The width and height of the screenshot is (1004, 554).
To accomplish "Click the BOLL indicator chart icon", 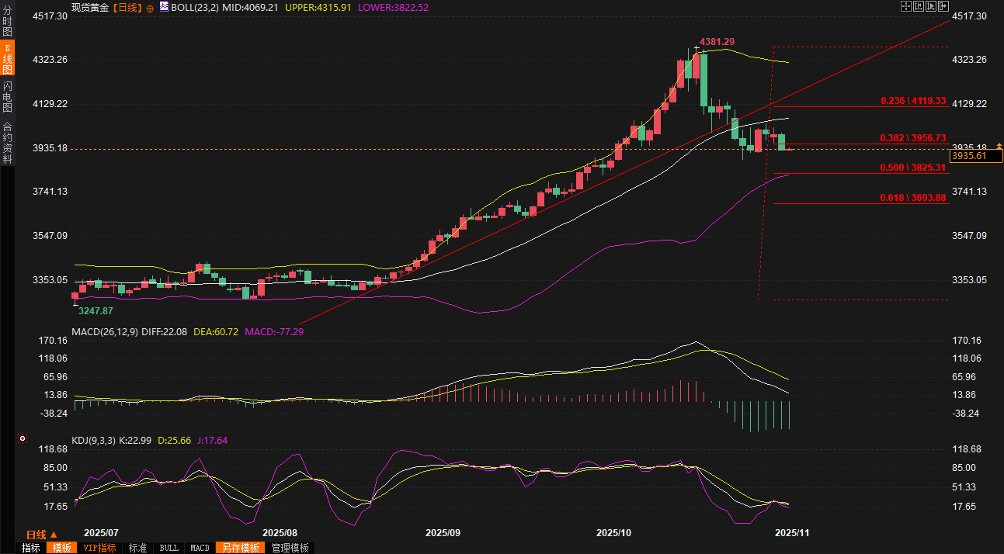I will 163,7.
